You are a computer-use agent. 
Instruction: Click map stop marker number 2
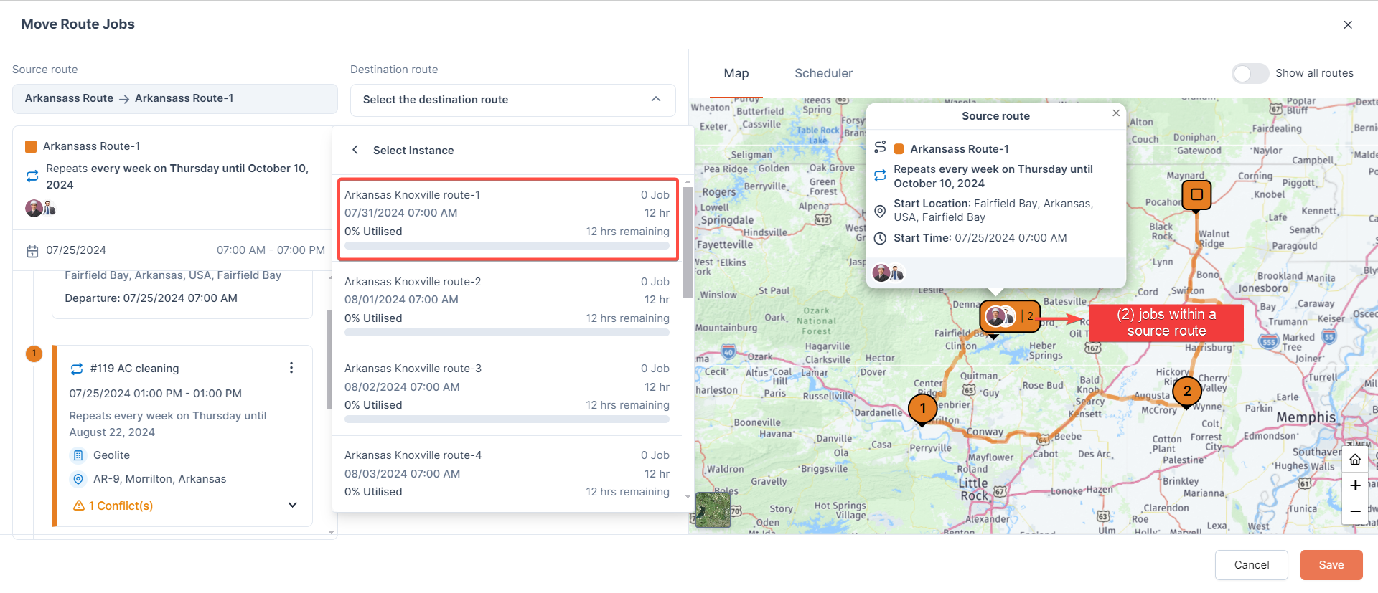pos(1187,391)
